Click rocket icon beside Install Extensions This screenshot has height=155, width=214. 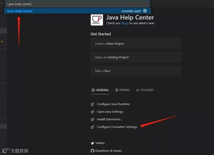click(92, 119)
